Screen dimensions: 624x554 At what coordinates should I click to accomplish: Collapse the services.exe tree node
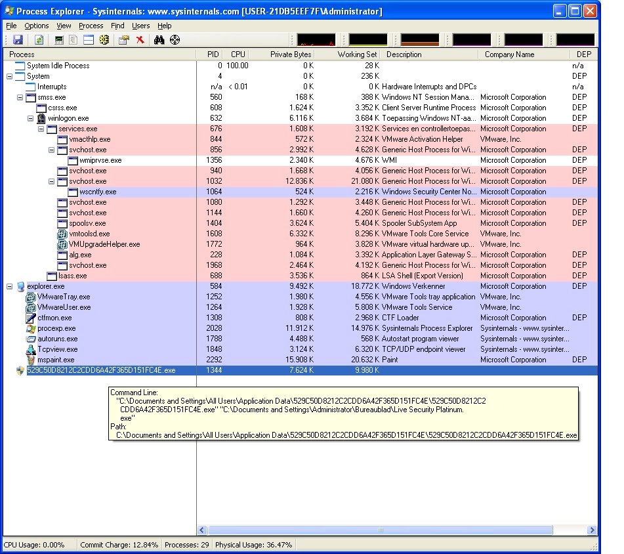pos(41,129)
